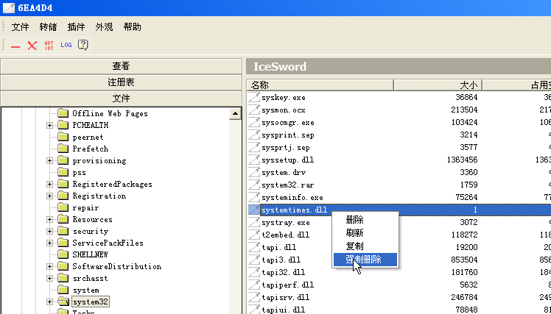Click the help question mark icon
The width and height of the screenshot is (551, 314).
point(83,45)
